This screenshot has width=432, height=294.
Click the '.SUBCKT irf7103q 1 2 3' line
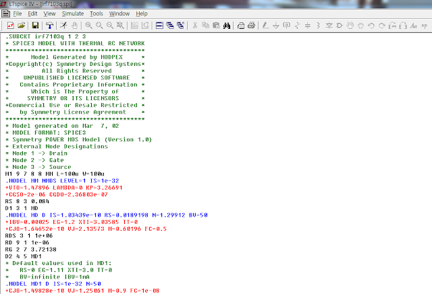45,36
